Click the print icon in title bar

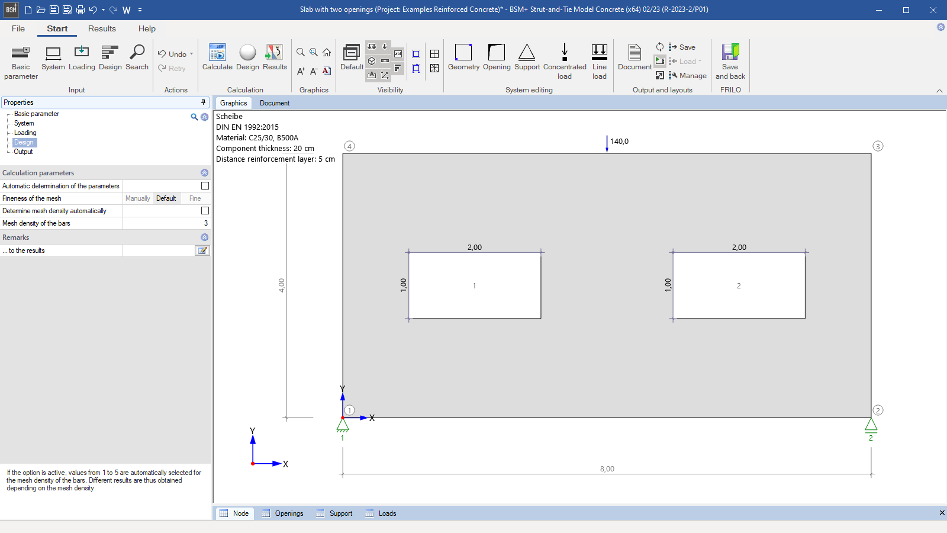click(80, 9)
